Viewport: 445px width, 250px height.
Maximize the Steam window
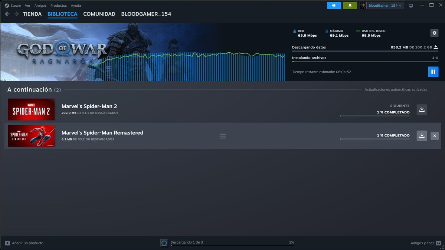pos(431,5)
